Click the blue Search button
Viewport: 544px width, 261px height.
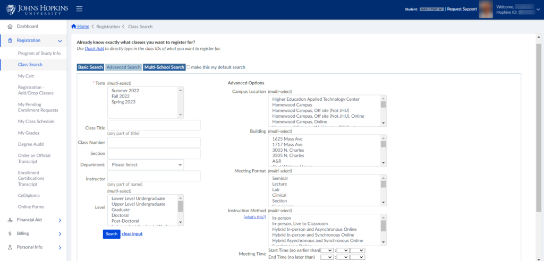click(112, 234)
